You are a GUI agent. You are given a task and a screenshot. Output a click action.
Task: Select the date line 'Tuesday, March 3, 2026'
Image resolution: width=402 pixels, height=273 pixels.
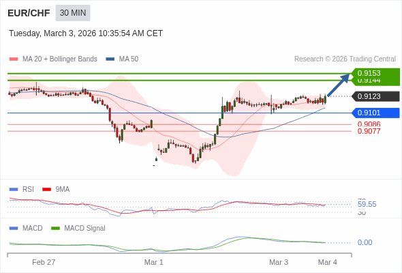coord(52,33)
